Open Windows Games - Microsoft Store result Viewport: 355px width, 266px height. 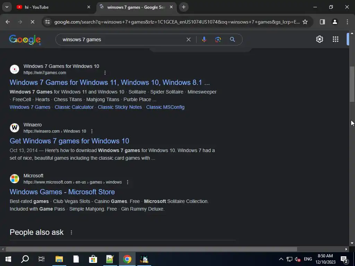tap(62, 192)
